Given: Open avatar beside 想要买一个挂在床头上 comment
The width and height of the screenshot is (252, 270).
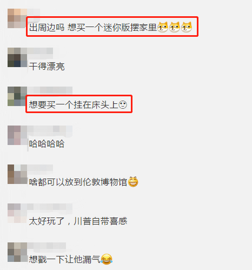Looking at the screenshot, I should (17, 96).
